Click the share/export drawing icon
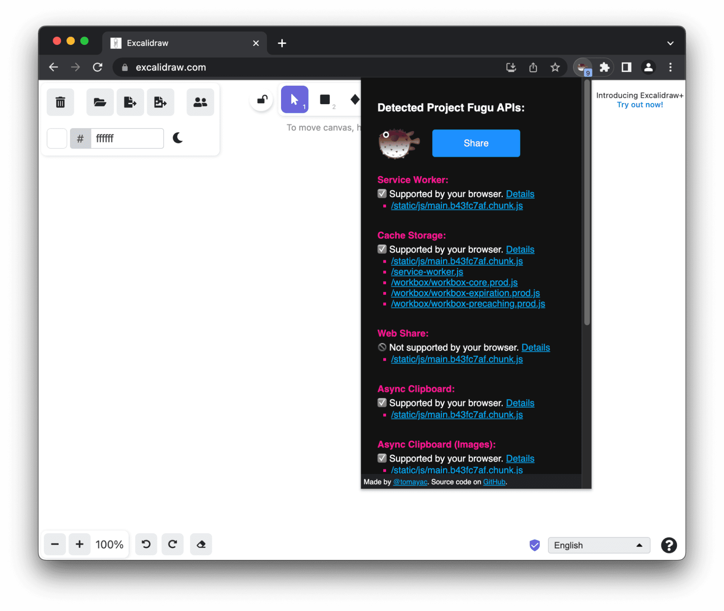Image resolution: width=724 pixels, height=611 pixels. 130,101
